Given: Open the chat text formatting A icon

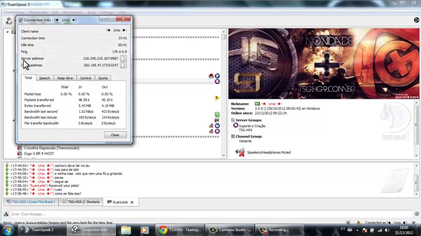Looking at the screenshot, I should tap(6, 214).
